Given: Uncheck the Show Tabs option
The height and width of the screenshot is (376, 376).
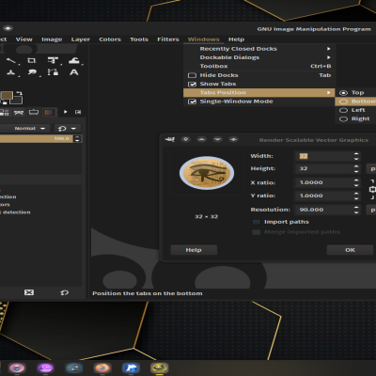Looking at the screenshot, I should [192, 84].
